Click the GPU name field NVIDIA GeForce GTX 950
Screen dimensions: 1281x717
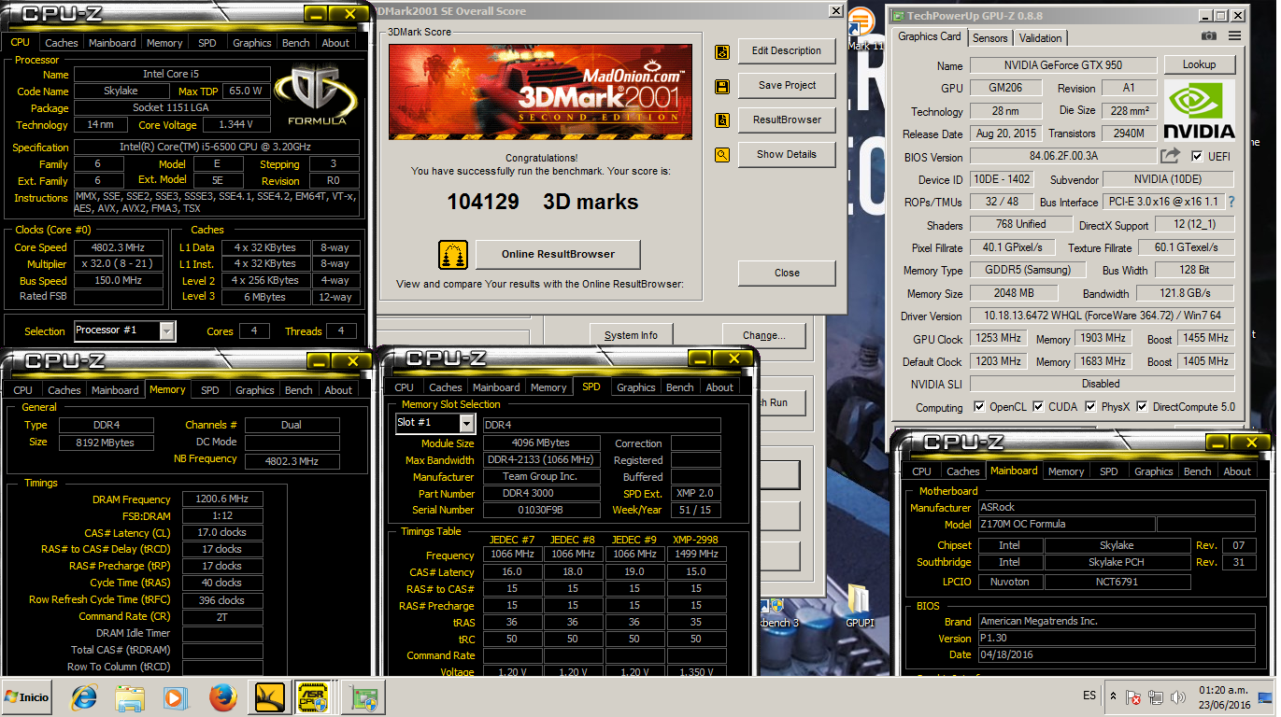pyautogui.click(x=1062, y=65)
